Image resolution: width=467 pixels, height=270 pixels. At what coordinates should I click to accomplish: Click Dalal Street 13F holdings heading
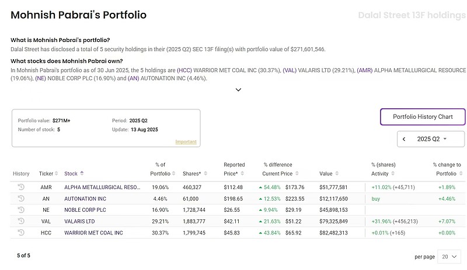[x=412, y=15]
